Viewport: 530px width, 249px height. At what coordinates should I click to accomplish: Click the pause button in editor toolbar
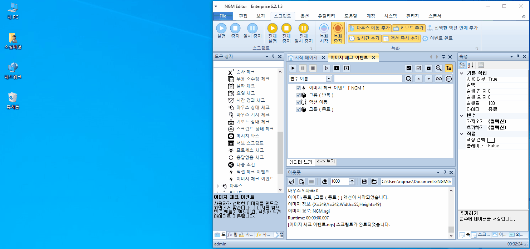(x=303, y=68)
